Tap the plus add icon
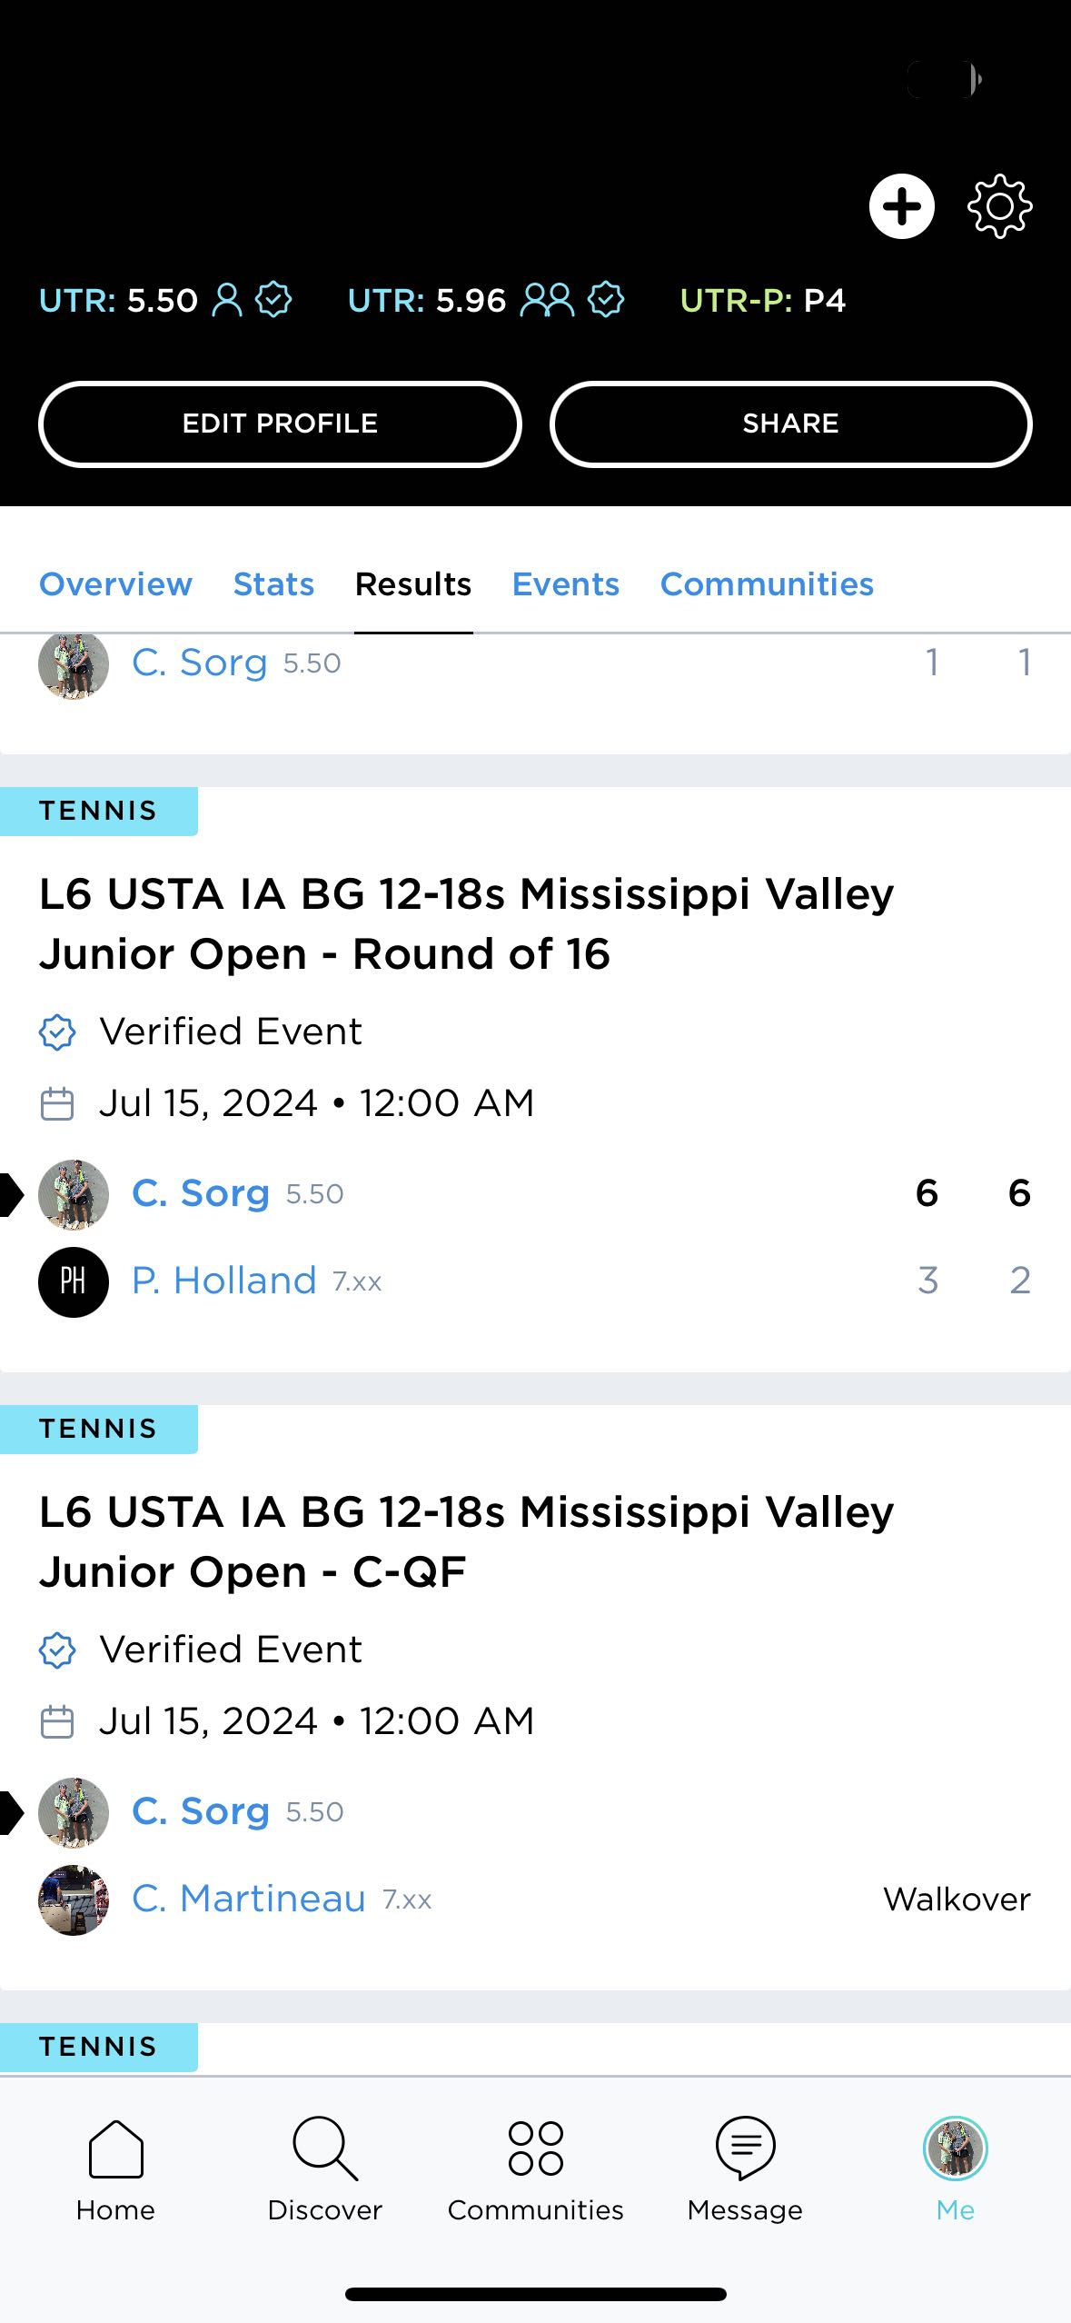 point(901,206)
